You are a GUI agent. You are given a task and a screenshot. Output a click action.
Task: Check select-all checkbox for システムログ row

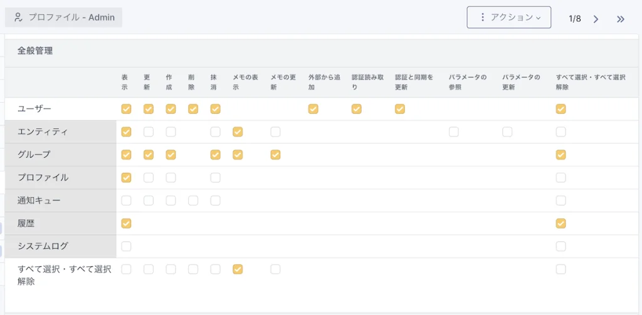tap(561, 246)
